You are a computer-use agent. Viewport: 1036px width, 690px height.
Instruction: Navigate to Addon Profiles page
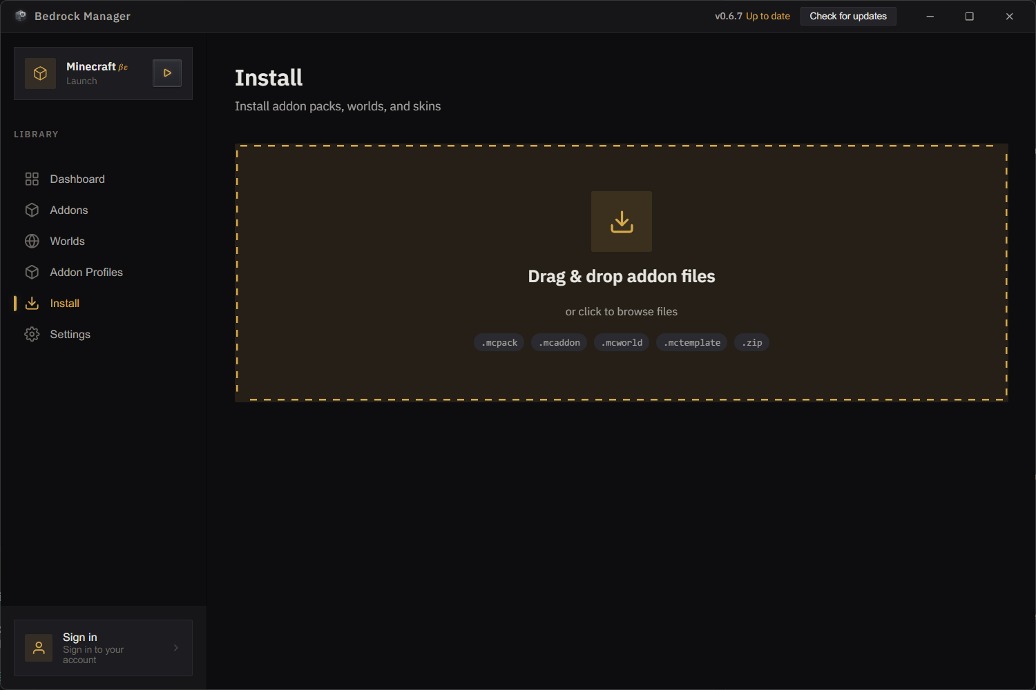[86, 273]
